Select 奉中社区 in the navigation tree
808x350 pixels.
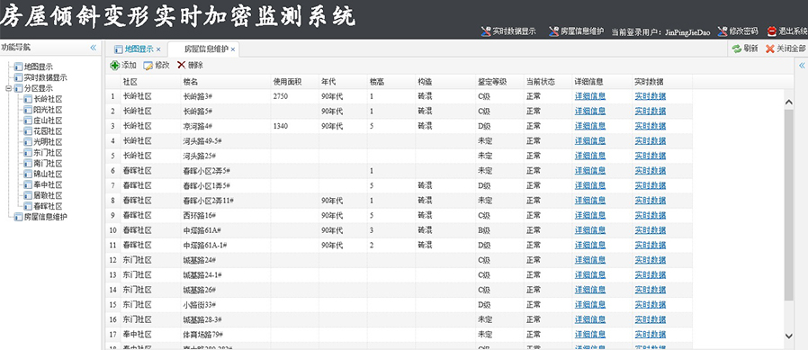point(48,184)
